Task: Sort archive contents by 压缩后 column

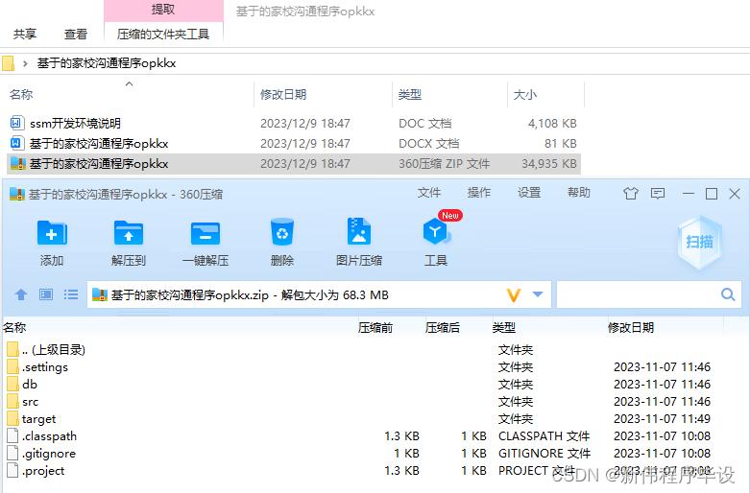Action: [x=443, y=328]
